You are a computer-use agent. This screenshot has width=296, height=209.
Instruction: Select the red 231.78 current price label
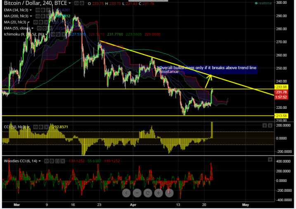[x=281, y=92]
